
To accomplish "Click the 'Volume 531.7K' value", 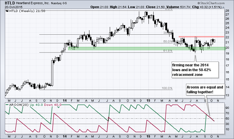I will click(x=178, y=7).
